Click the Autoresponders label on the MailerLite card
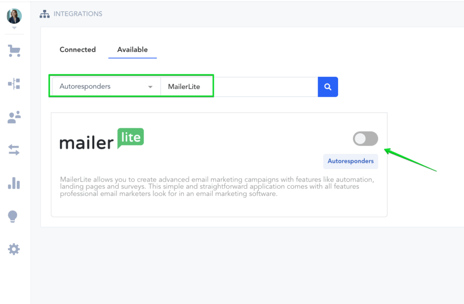 (351, 162)
